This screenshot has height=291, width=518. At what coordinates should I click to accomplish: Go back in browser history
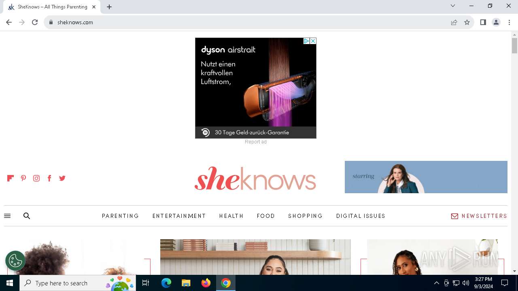(9, 22)
